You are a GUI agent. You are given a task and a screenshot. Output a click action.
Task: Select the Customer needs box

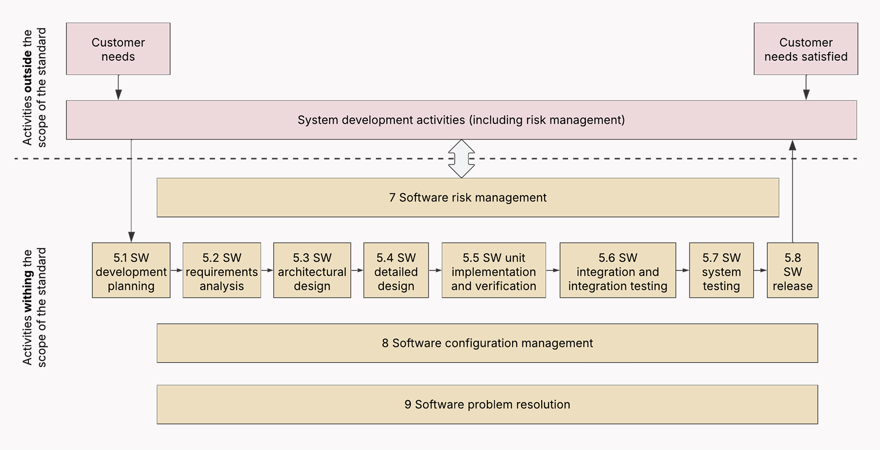pyautogui.click(x=118, y=49)
